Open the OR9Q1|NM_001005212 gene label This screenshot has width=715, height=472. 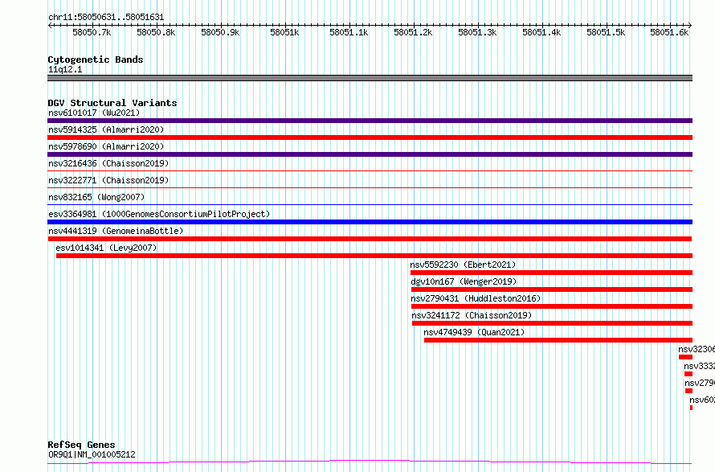point(92,454)
